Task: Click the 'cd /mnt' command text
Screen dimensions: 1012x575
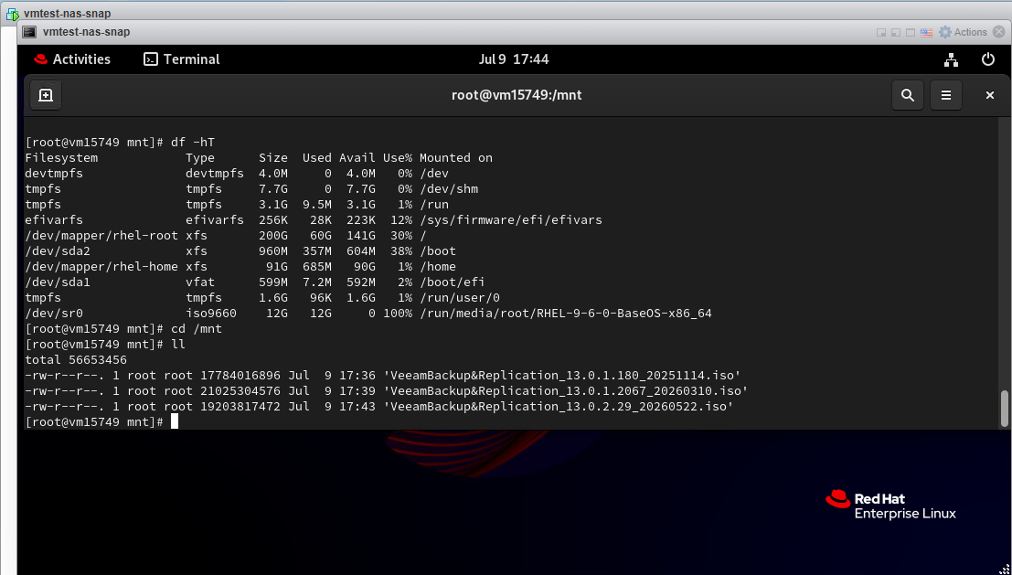Action: point(197,329)
